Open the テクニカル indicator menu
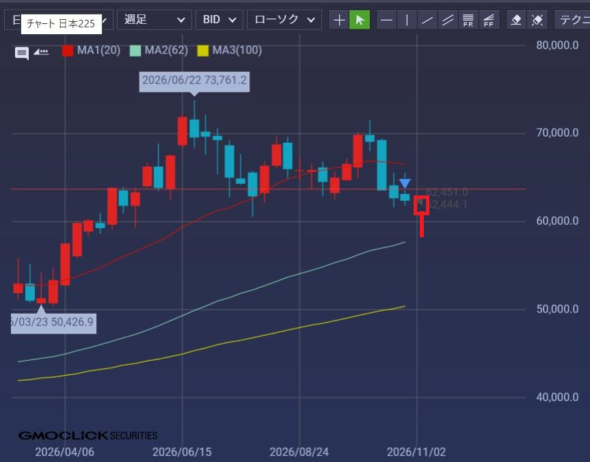590x462 pixels. (x=572, y=20)
